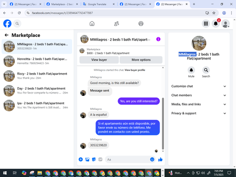This screenshot has width=236, height=177.
Task: Click the install app icon in address bar
Action: coord(207,13)
